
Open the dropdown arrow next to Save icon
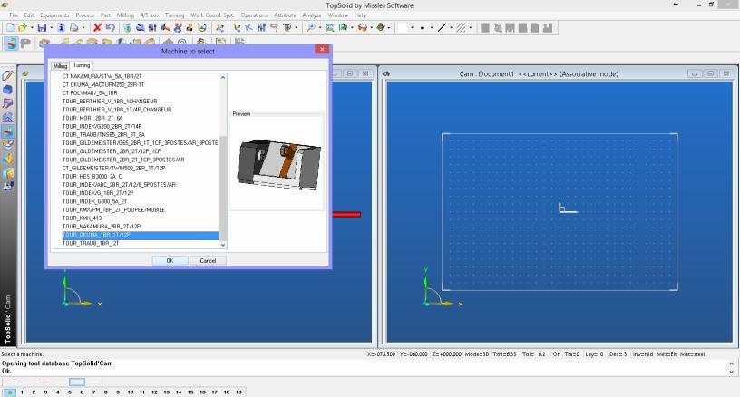tap(51, 28)
